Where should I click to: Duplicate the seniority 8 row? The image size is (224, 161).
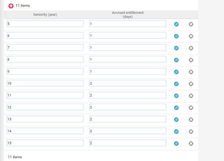tap(176, 60)
